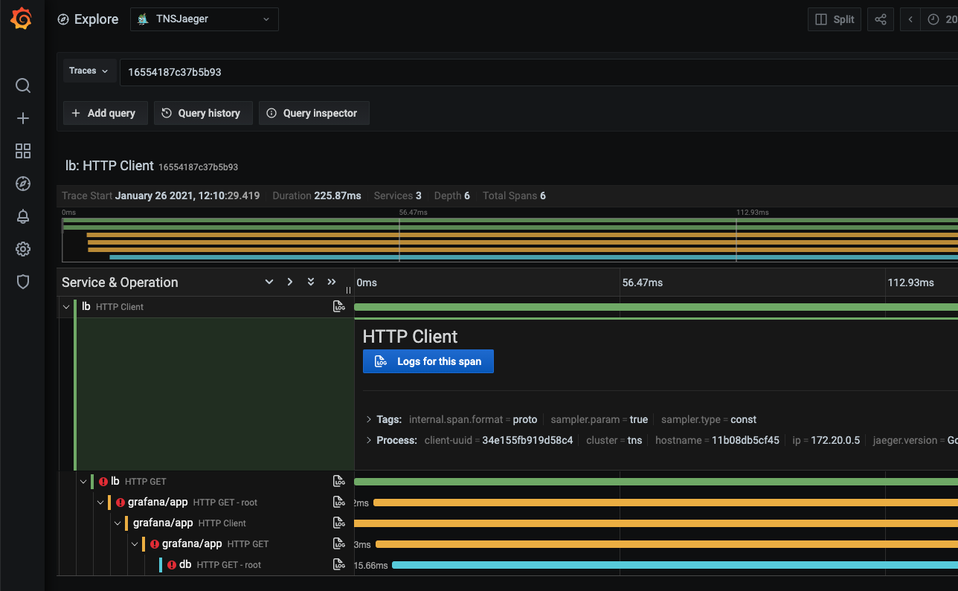Open the Explore compass sidebar icon
Screen dimensions: 958x591
coord(23,184)
